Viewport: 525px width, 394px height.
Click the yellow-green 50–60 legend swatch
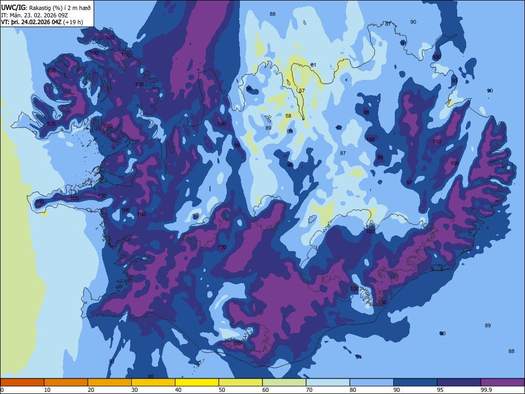click(240, 382)
